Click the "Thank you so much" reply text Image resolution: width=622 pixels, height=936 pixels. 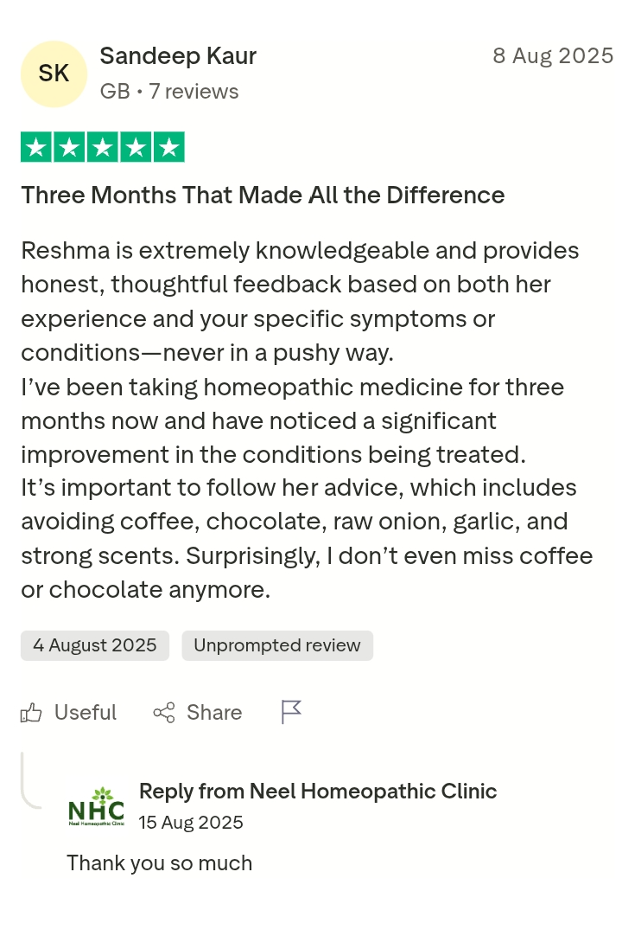(160, 863)
